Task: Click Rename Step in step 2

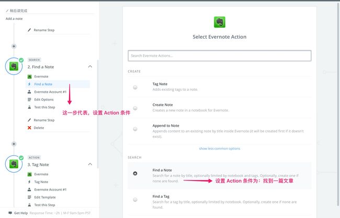Action: click(44, 120)
